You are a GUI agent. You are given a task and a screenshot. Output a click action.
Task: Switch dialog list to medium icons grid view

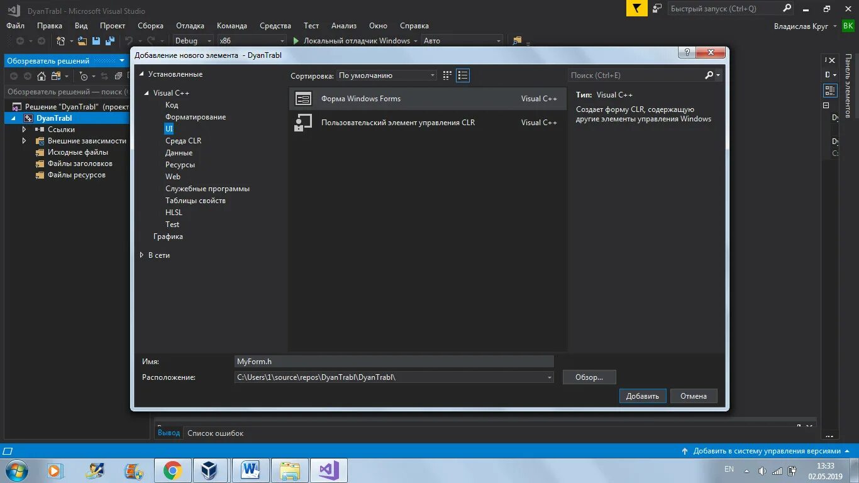point(447,75)
